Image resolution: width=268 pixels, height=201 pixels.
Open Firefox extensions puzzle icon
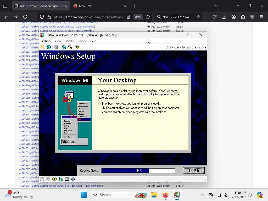(x=243, y=17)
